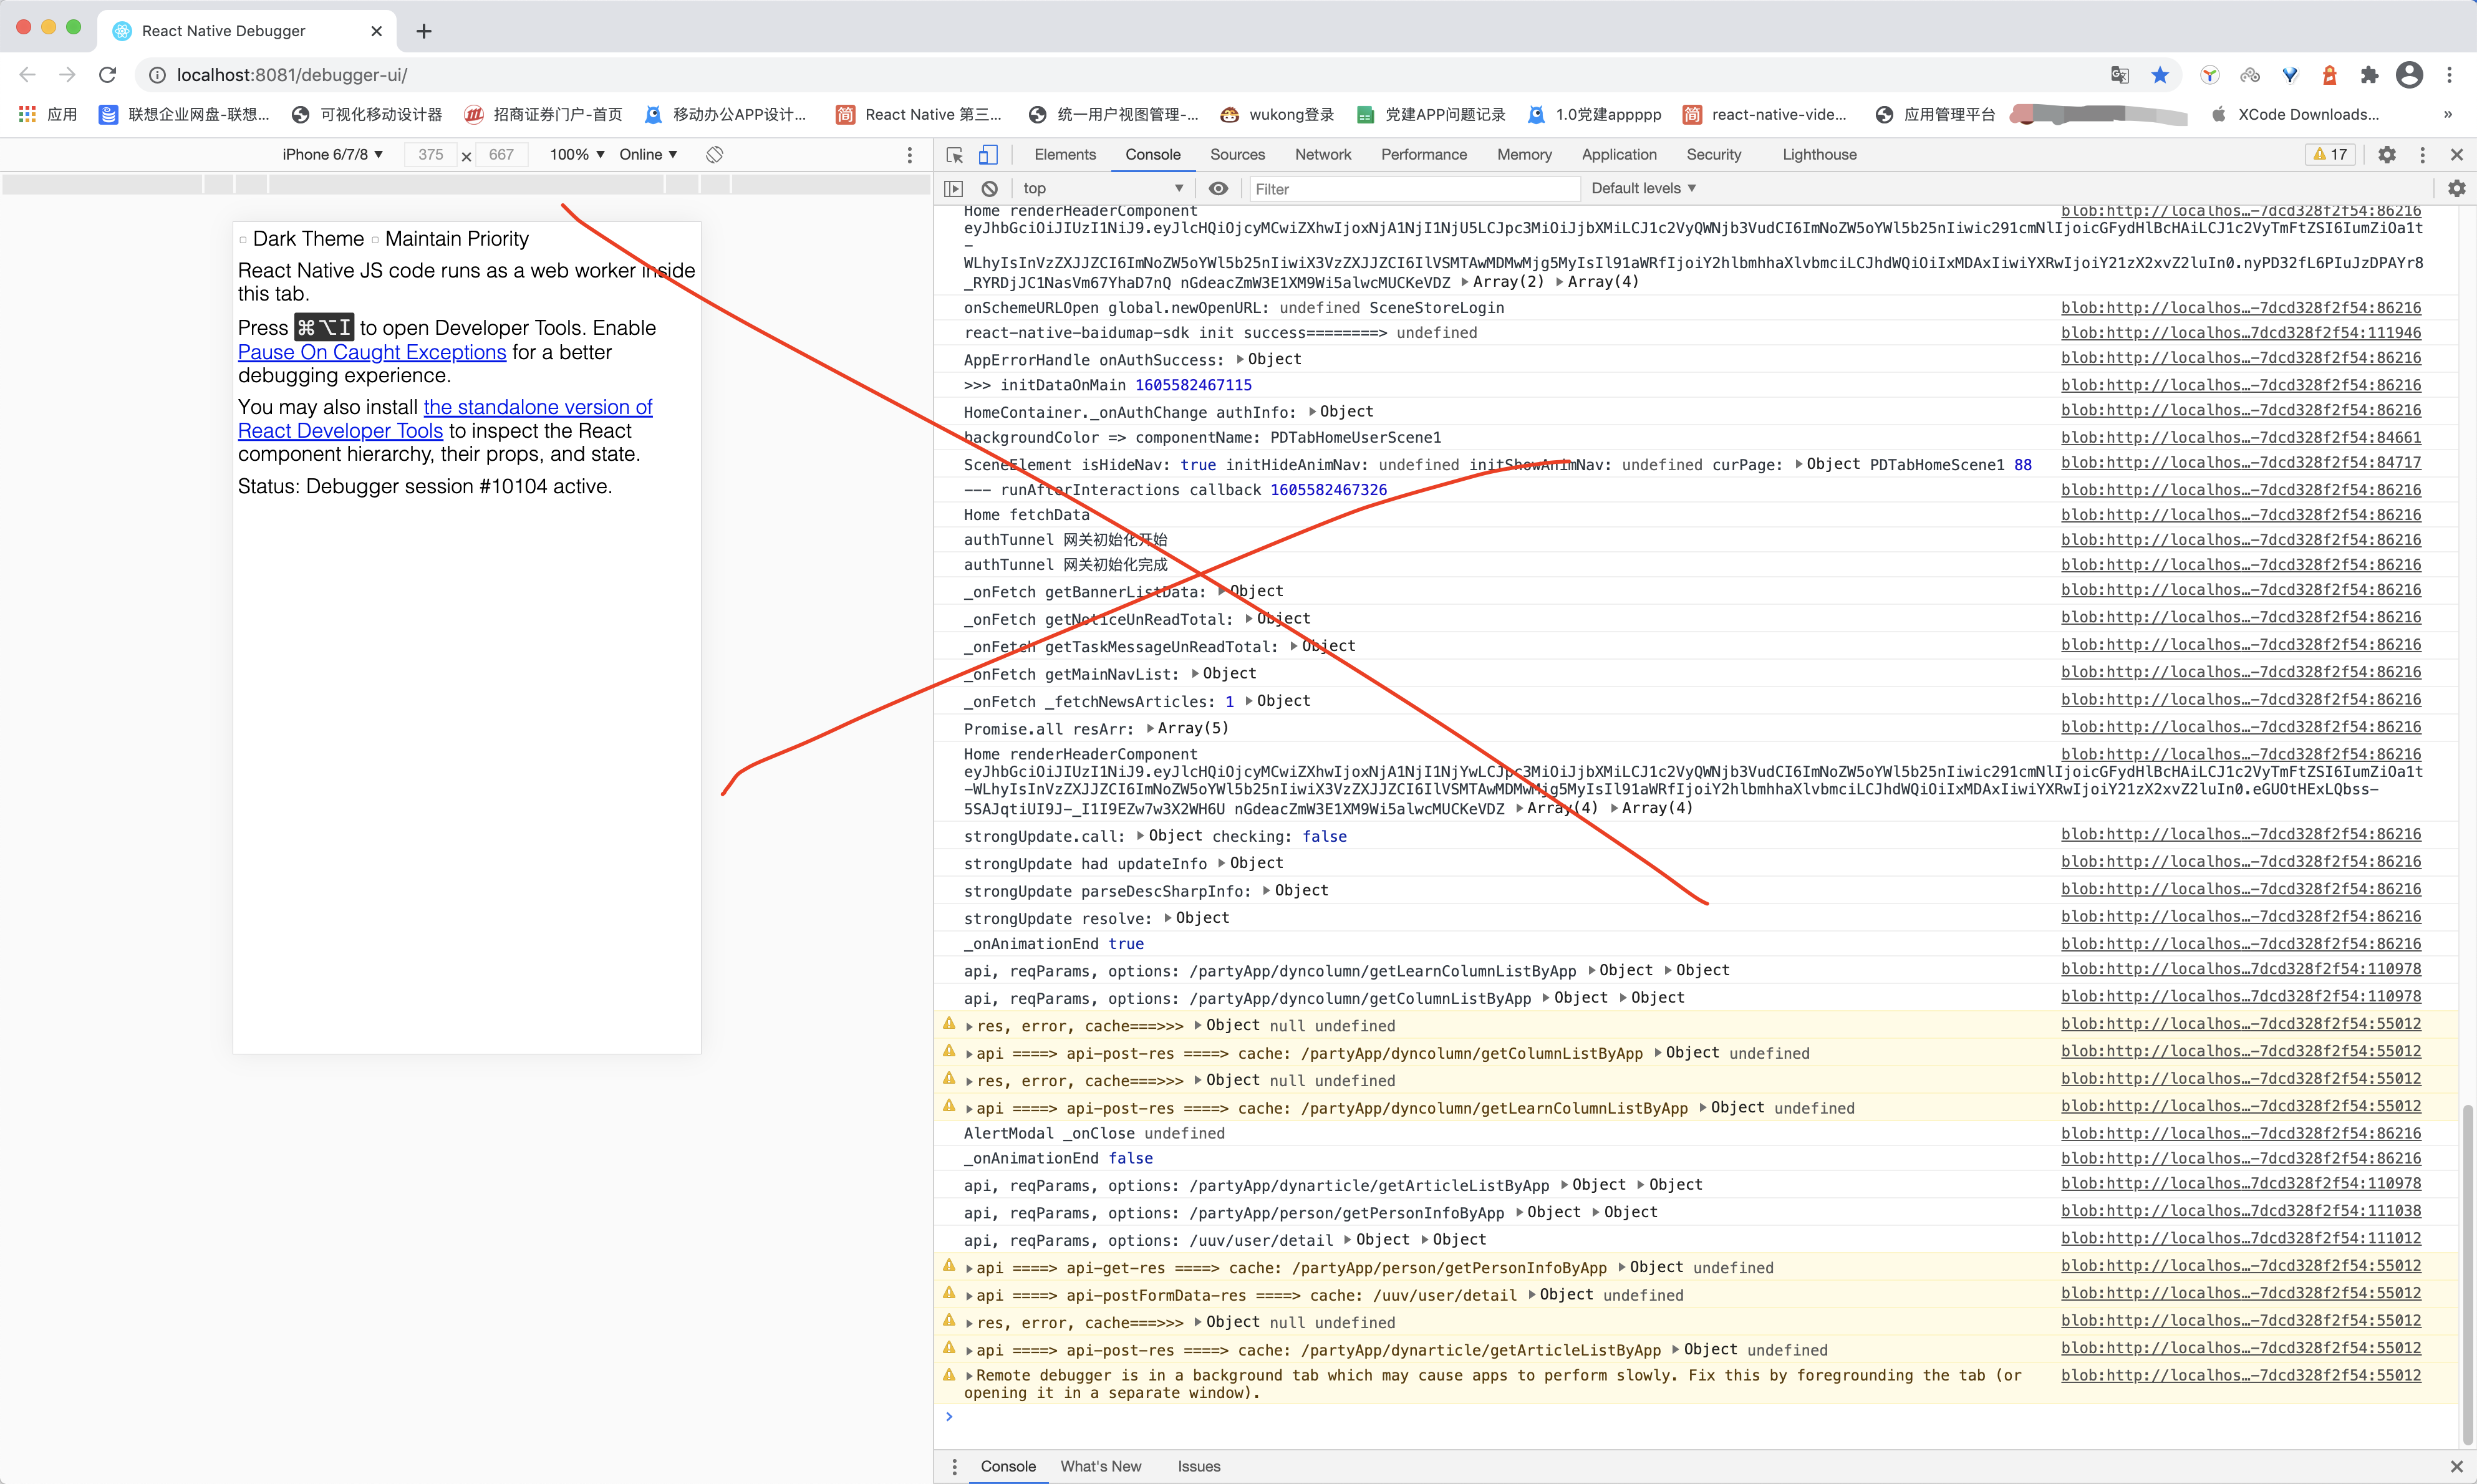The height and width of the screenshot is (1484, 2477).
Task: Switch to the Network tab
Action: (x=1322, y=154)
